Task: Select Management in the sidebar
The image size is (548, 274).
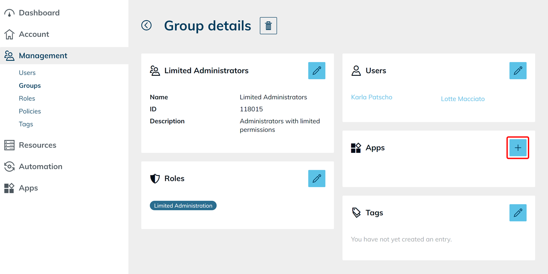Action: point(64,56)
